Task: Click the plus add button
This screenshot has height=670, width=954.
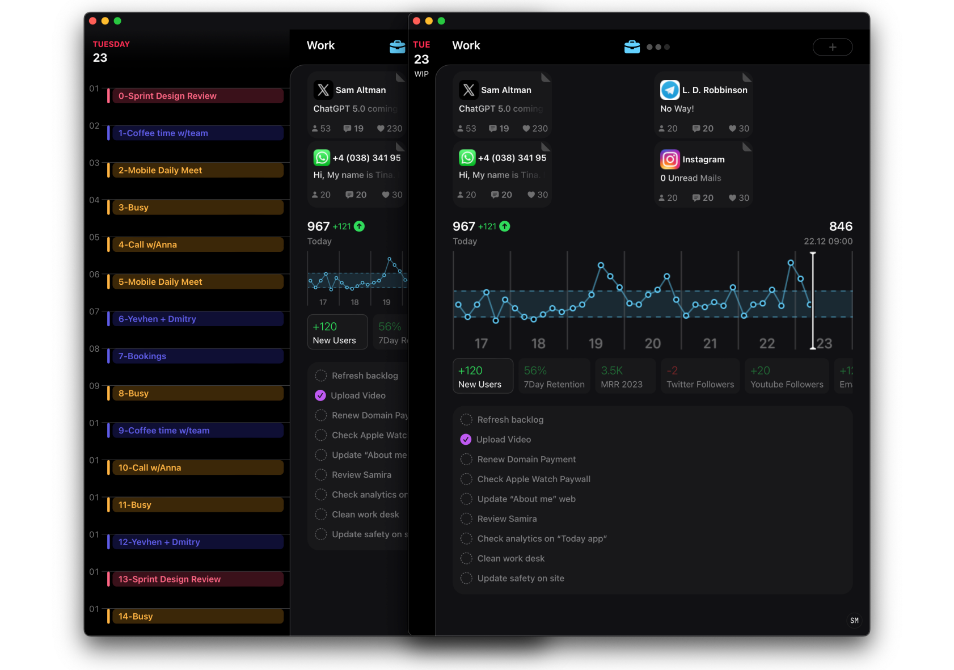Action: pyautogui.click(x=833, y=47)
